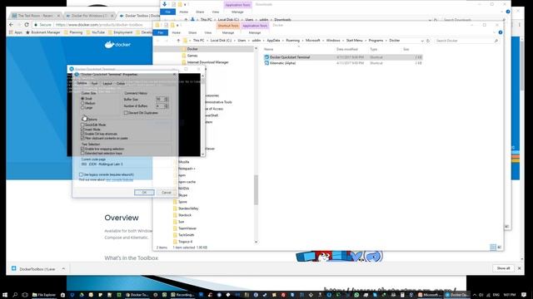
Task: Click DockerToolbox.exe download file icon
Action: point(14,268)
